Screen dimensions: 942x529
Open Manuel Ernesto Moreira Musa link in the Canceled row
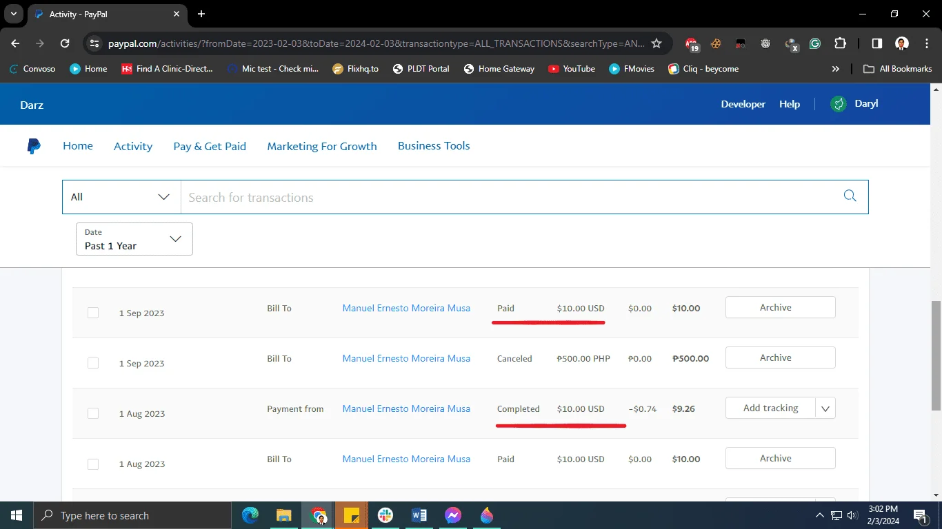click(x=406, y=358)
